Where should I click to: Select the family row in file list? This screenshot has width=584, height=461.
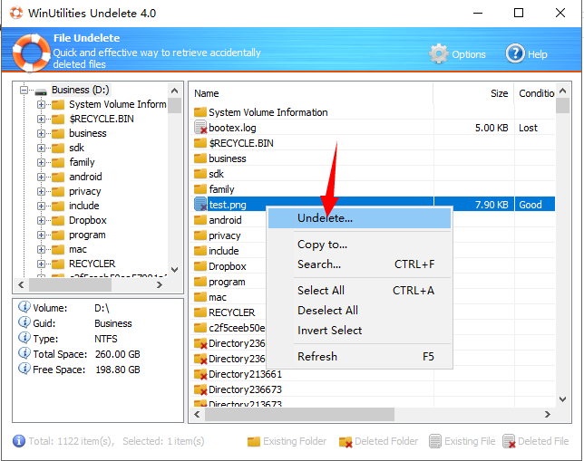click(x=373, y=189)
